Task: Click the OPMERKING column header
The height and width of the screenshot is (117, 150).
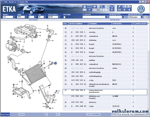Action: [x=122, y=24]
